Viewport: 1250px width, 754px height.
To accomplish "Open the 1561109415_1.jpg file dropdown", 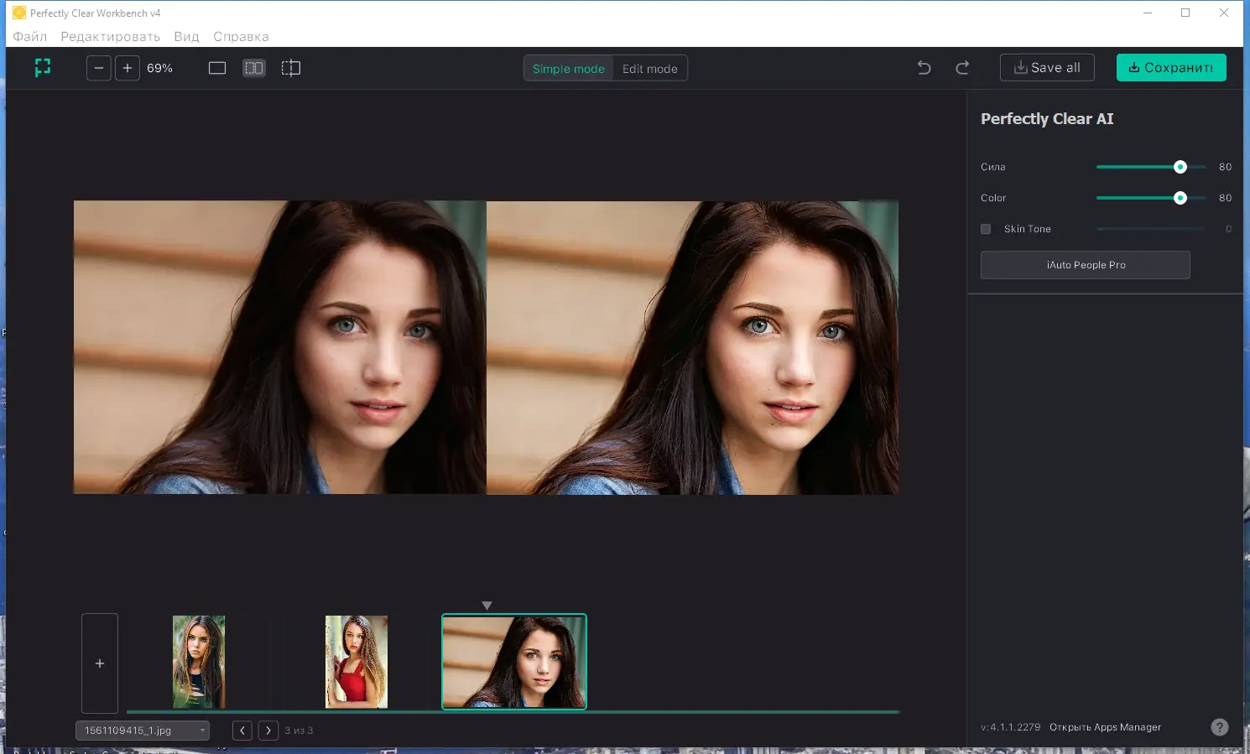I will click(x=143, y=731).
